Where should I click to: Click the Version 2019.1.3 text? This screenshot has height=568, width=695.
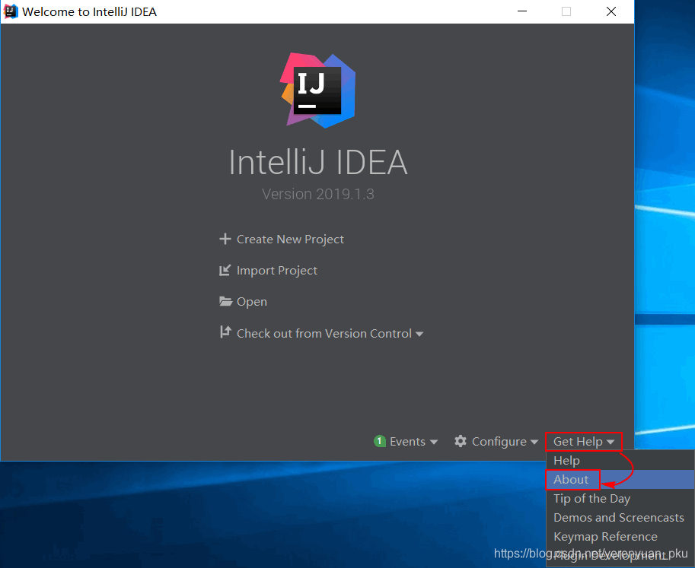317,194
